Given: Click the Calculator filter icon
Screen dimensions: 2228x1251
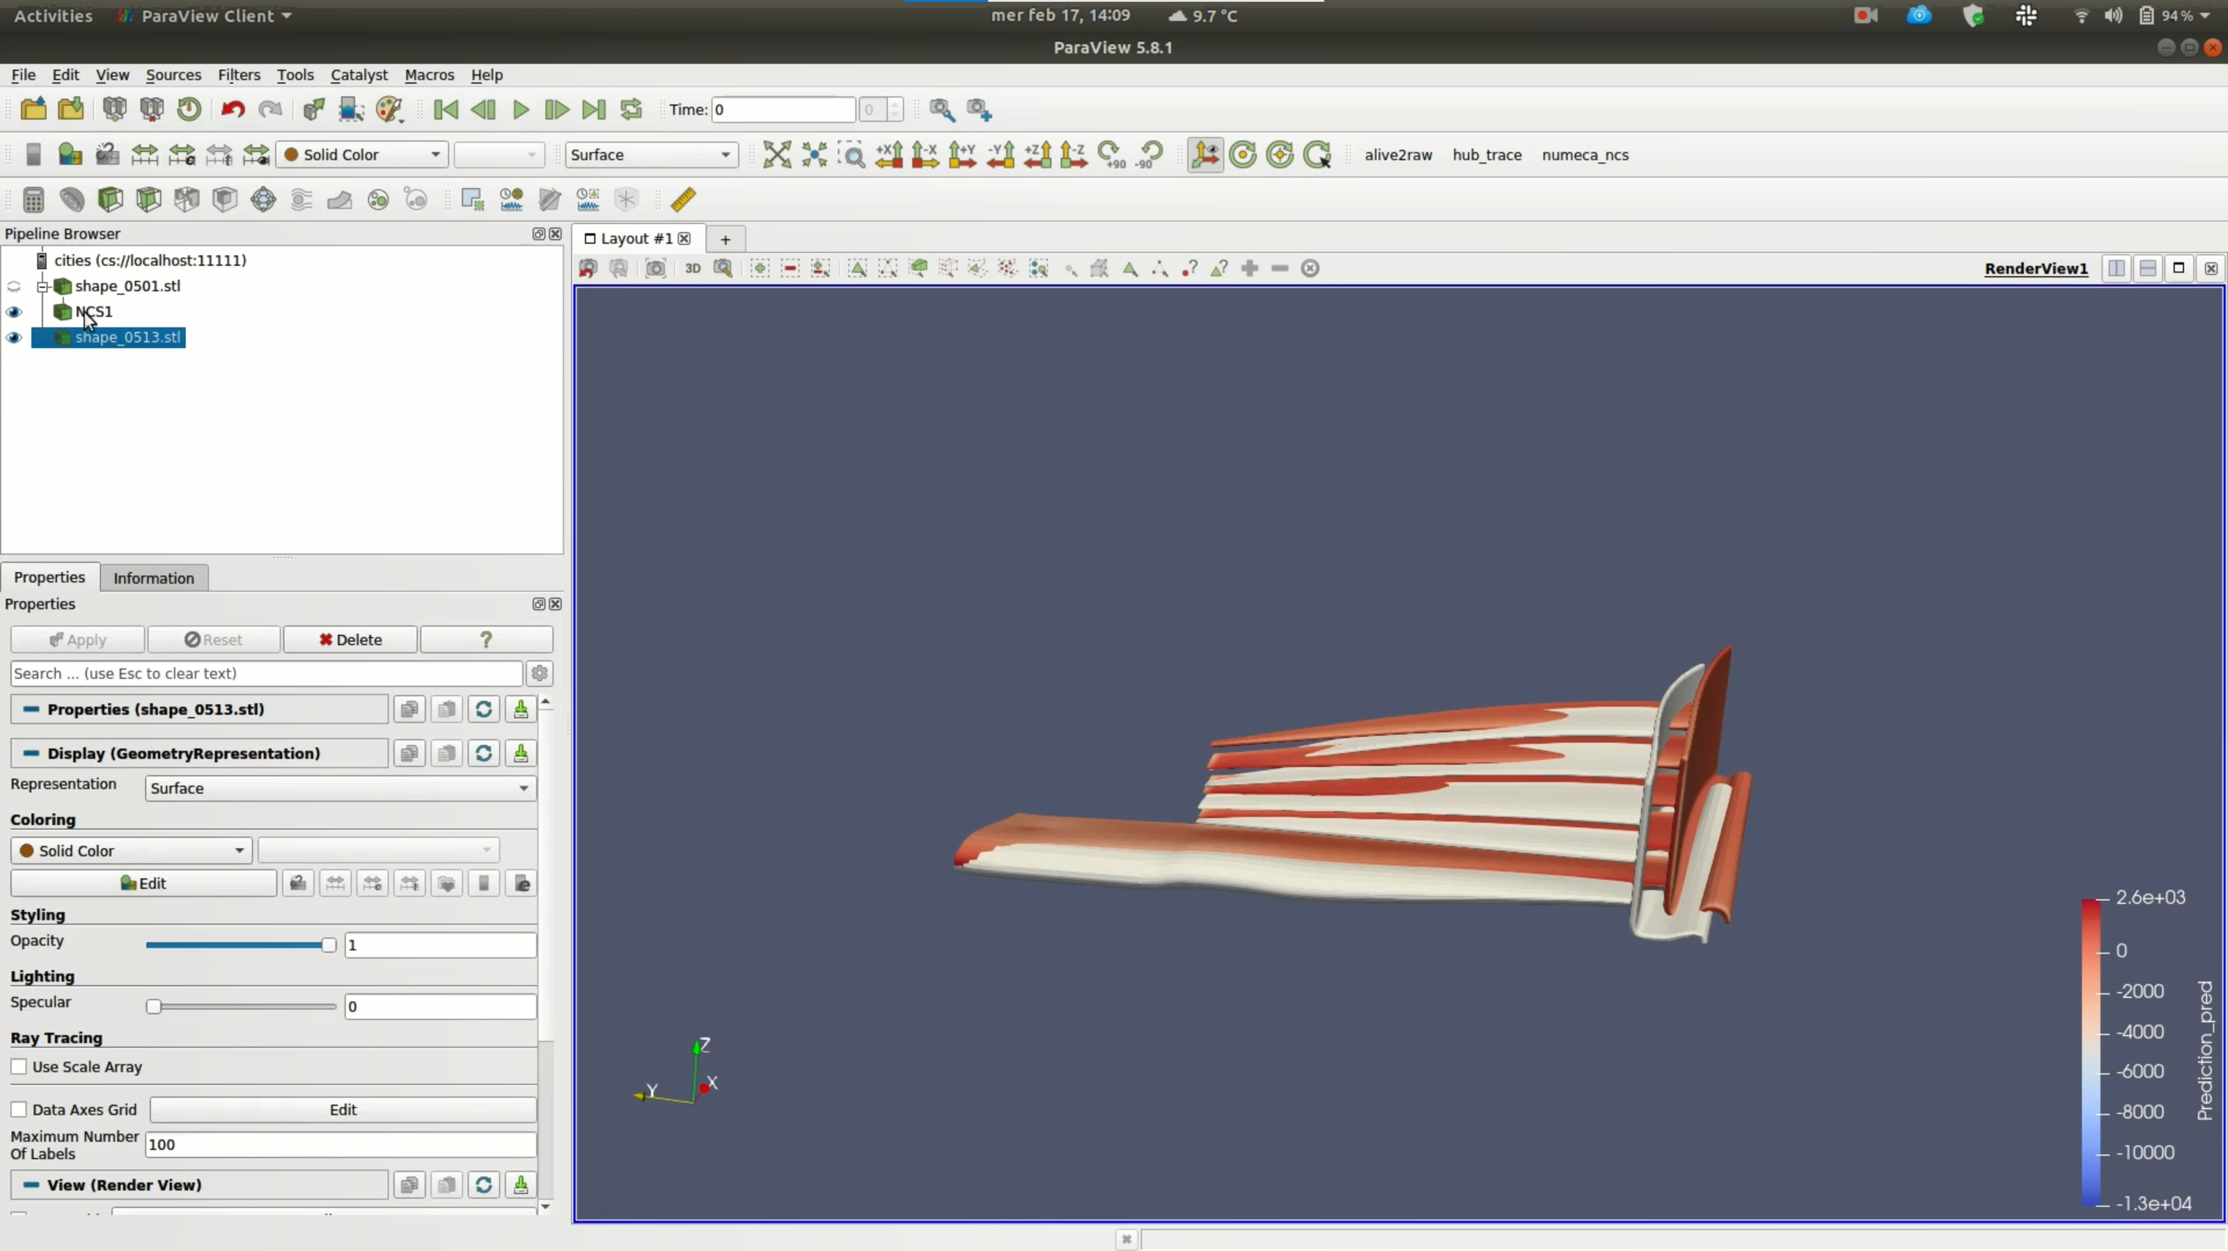Looking at the screenshot, I should [x=33, y=200].
